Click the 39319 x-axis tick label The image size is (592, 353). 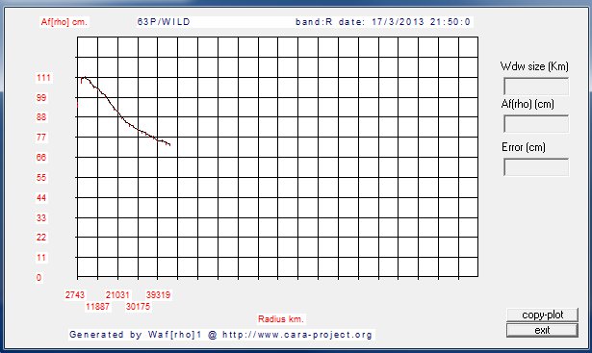coord(158,295)
